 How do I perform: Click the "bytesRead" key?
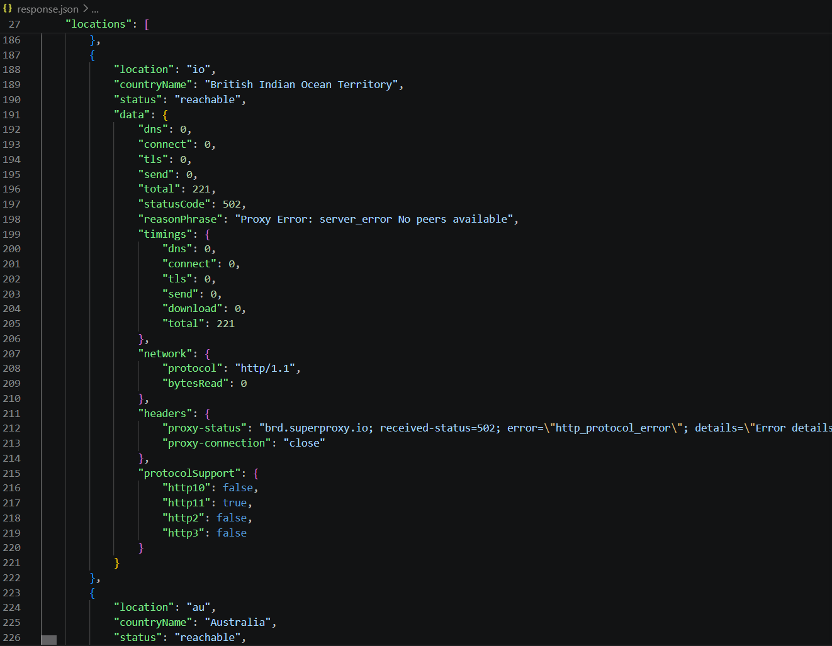point(196,384)
